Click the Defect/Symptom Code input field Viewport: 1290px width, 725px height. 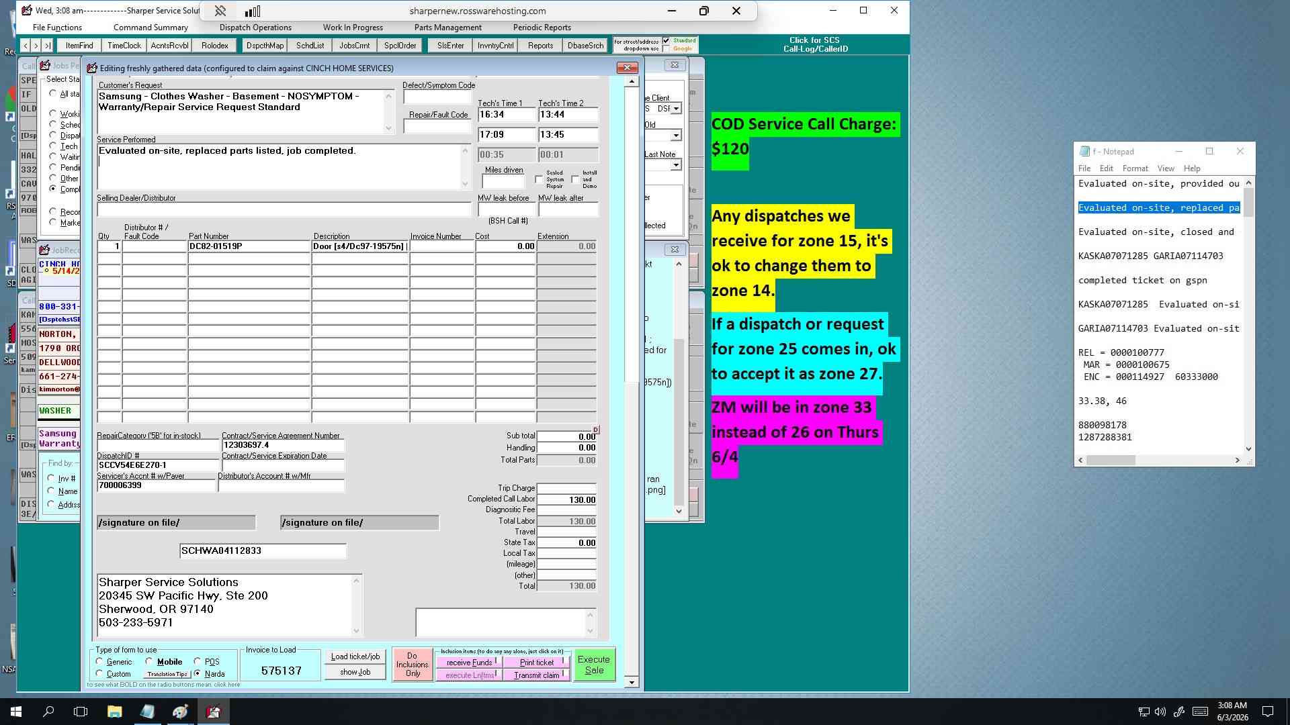pyautogui.click(x=438, y=97)
